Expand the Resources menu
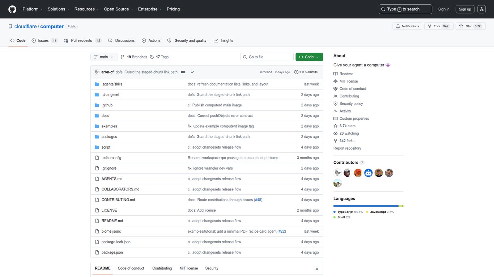This screenshot has height=277, width=494. pyautogui.click(x=87, y=9)
